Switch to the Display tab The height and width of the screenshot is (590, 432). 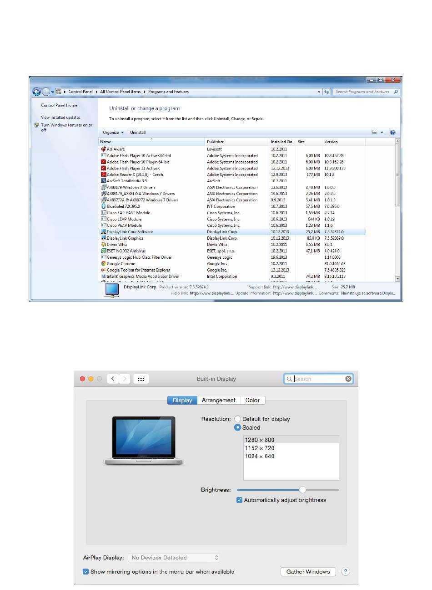(x=182, y=400)
